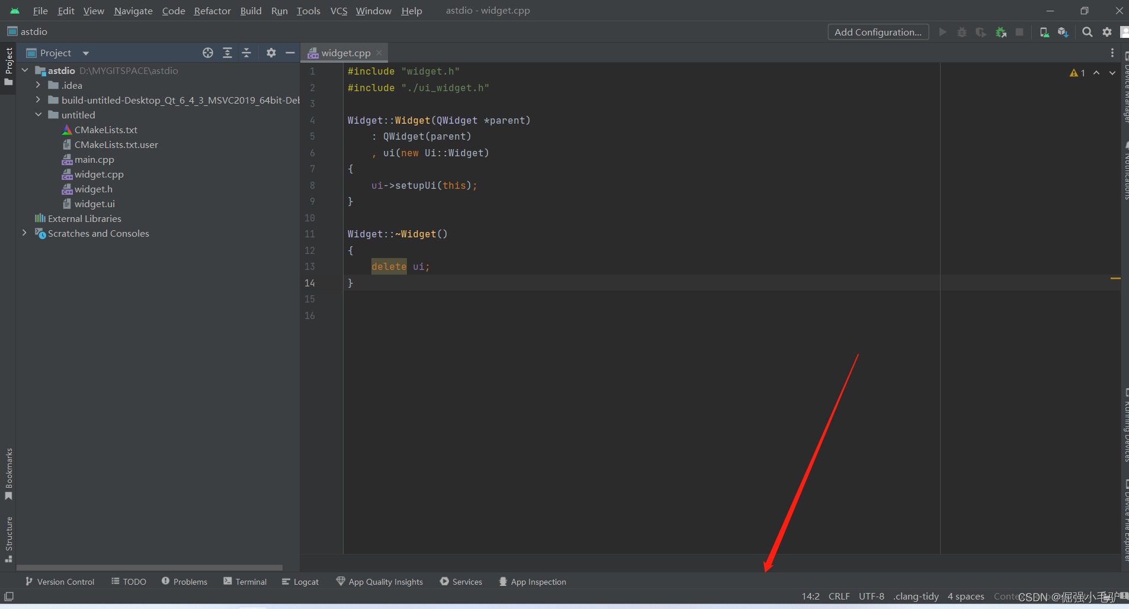
Task: Click the Debug bug icon in the toolbar
Action: (962, 32)
